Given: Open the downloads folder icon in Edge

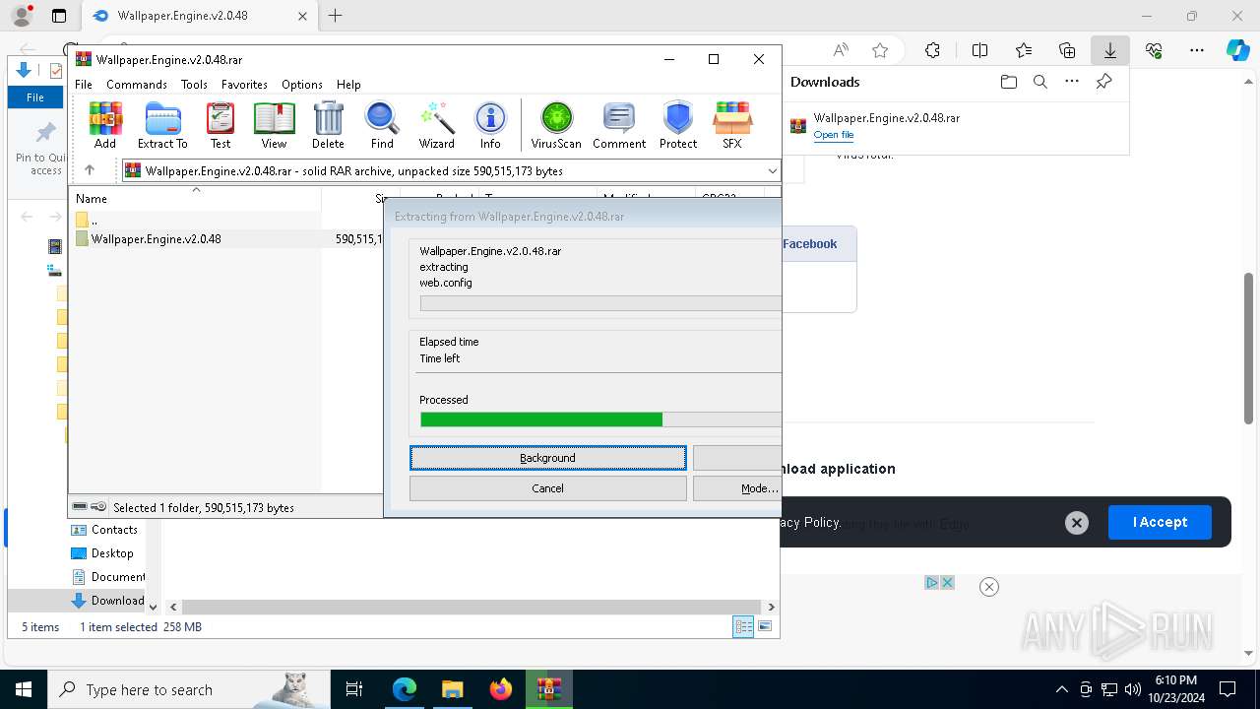Looking at the screenshot, I should coord(1008,82).
